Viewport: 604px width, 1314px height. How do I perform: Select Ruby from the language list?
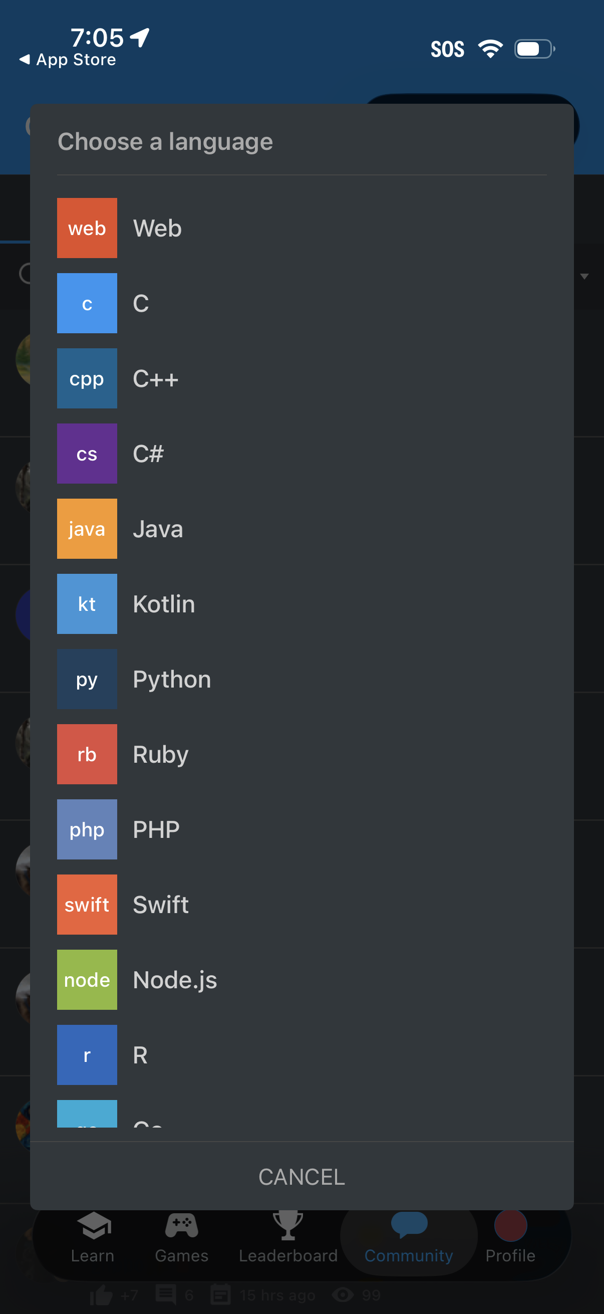tap(161, 754)
